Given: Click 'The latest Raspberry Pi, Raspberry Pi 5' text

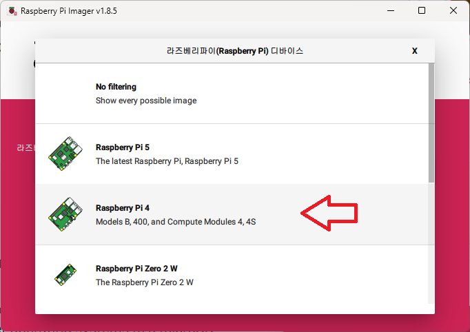Looking at the screenshot, I should click(x=167, y=161).
